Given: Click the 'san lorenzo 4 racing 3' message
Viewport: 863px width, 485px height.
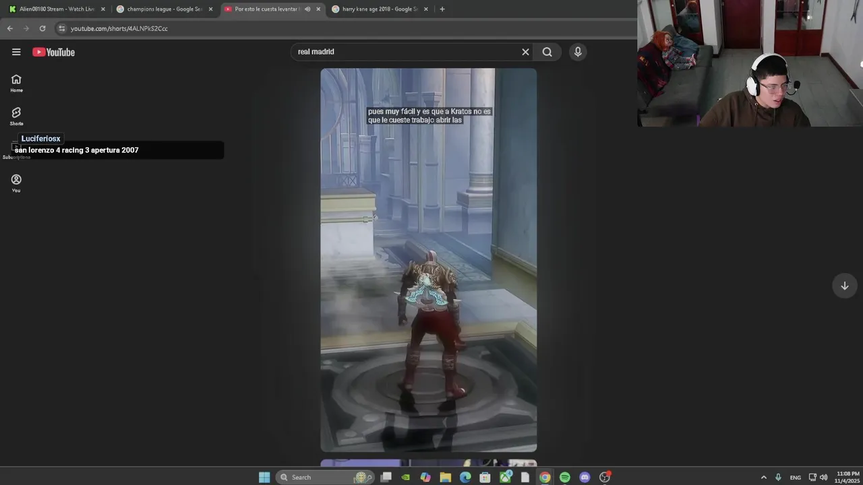Looking at the screenshot, I should point(77,150).
